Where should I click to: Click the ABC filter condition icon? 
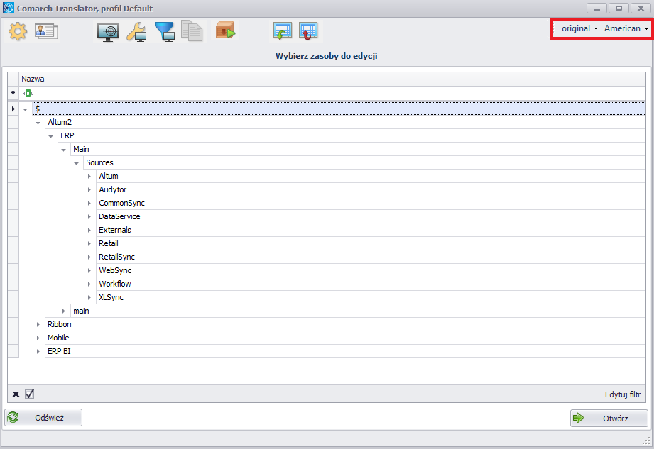pyautogui.click(x=28, y=94)
